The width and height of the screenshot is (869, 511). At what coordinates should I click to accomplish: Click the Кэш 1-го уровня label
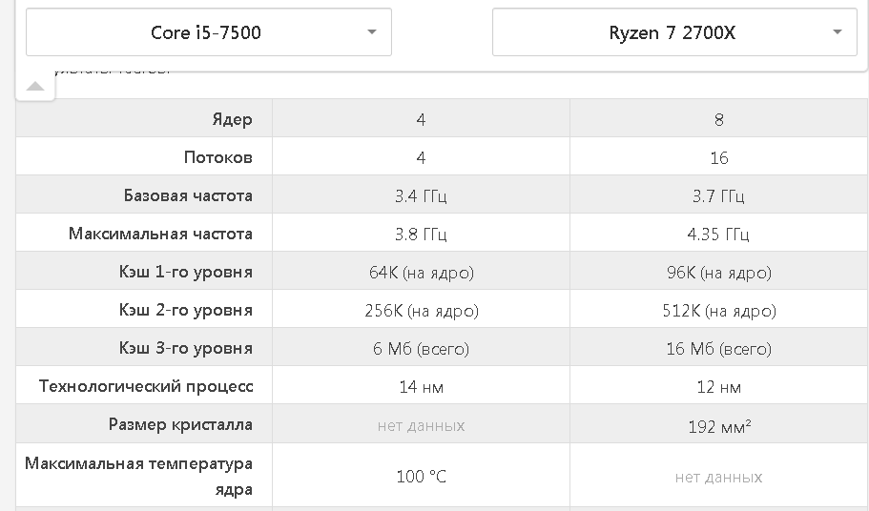(186, 272)
